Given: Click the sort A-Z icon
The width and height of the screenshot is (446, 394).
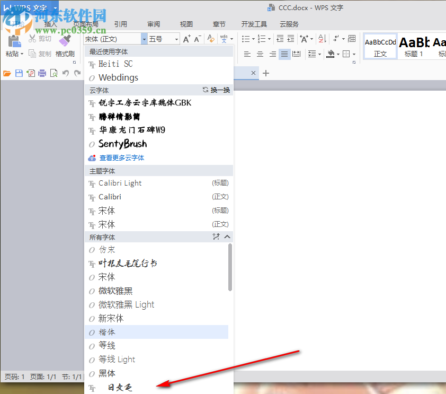Looking at the screenshot, I should [x=322, y=38].
